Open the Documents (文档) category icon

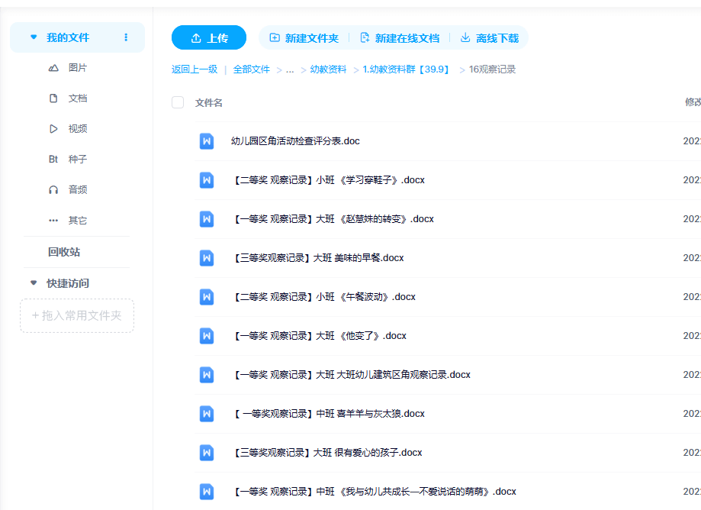tap(53, 98)
